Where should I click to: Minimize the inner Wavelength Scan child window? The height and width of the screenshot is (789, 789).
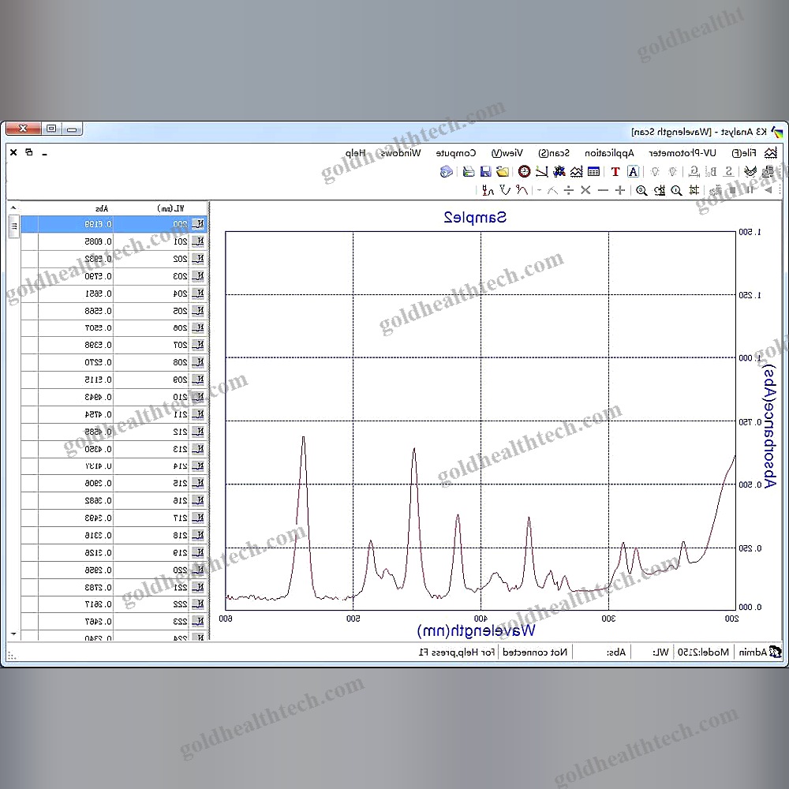tap(45, 154)
